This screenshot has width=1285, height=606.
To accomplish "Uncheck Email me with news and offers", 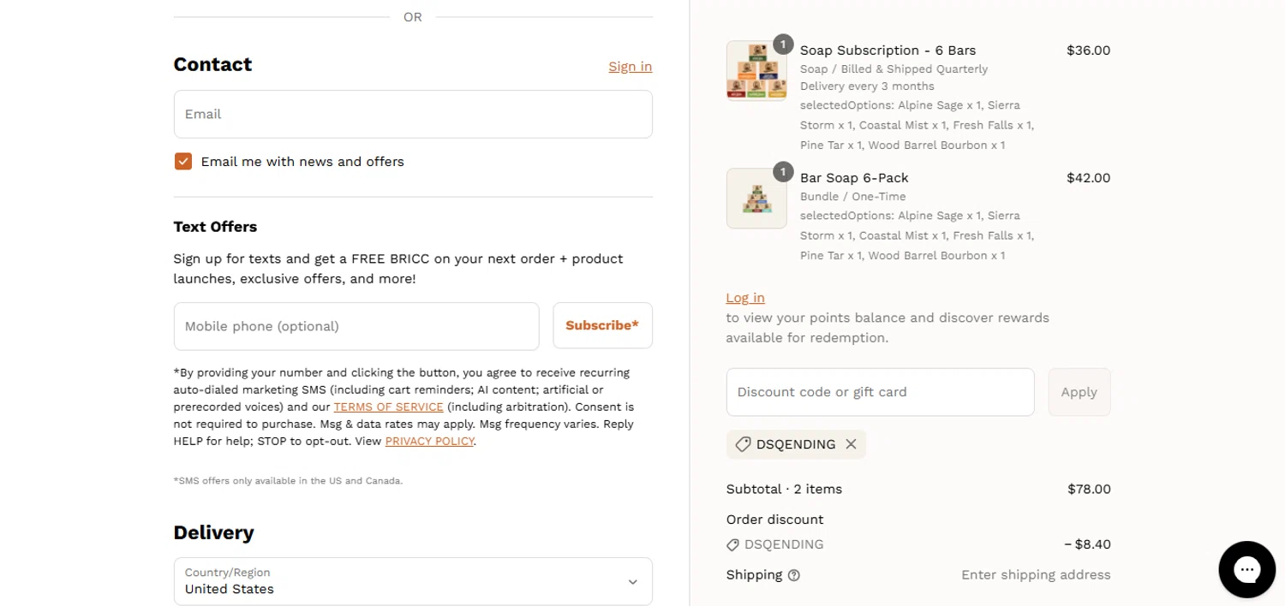I will coord(183,162).
